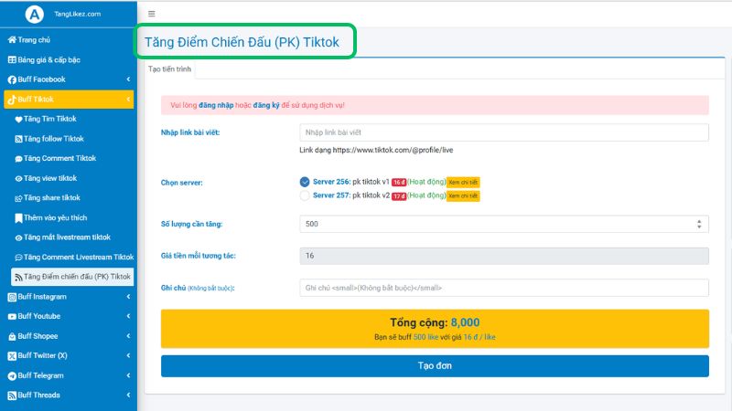The height and width of the screenshot is (411, 732).
Task: Click the Tạo đơn button
Action: pos(435,366)
